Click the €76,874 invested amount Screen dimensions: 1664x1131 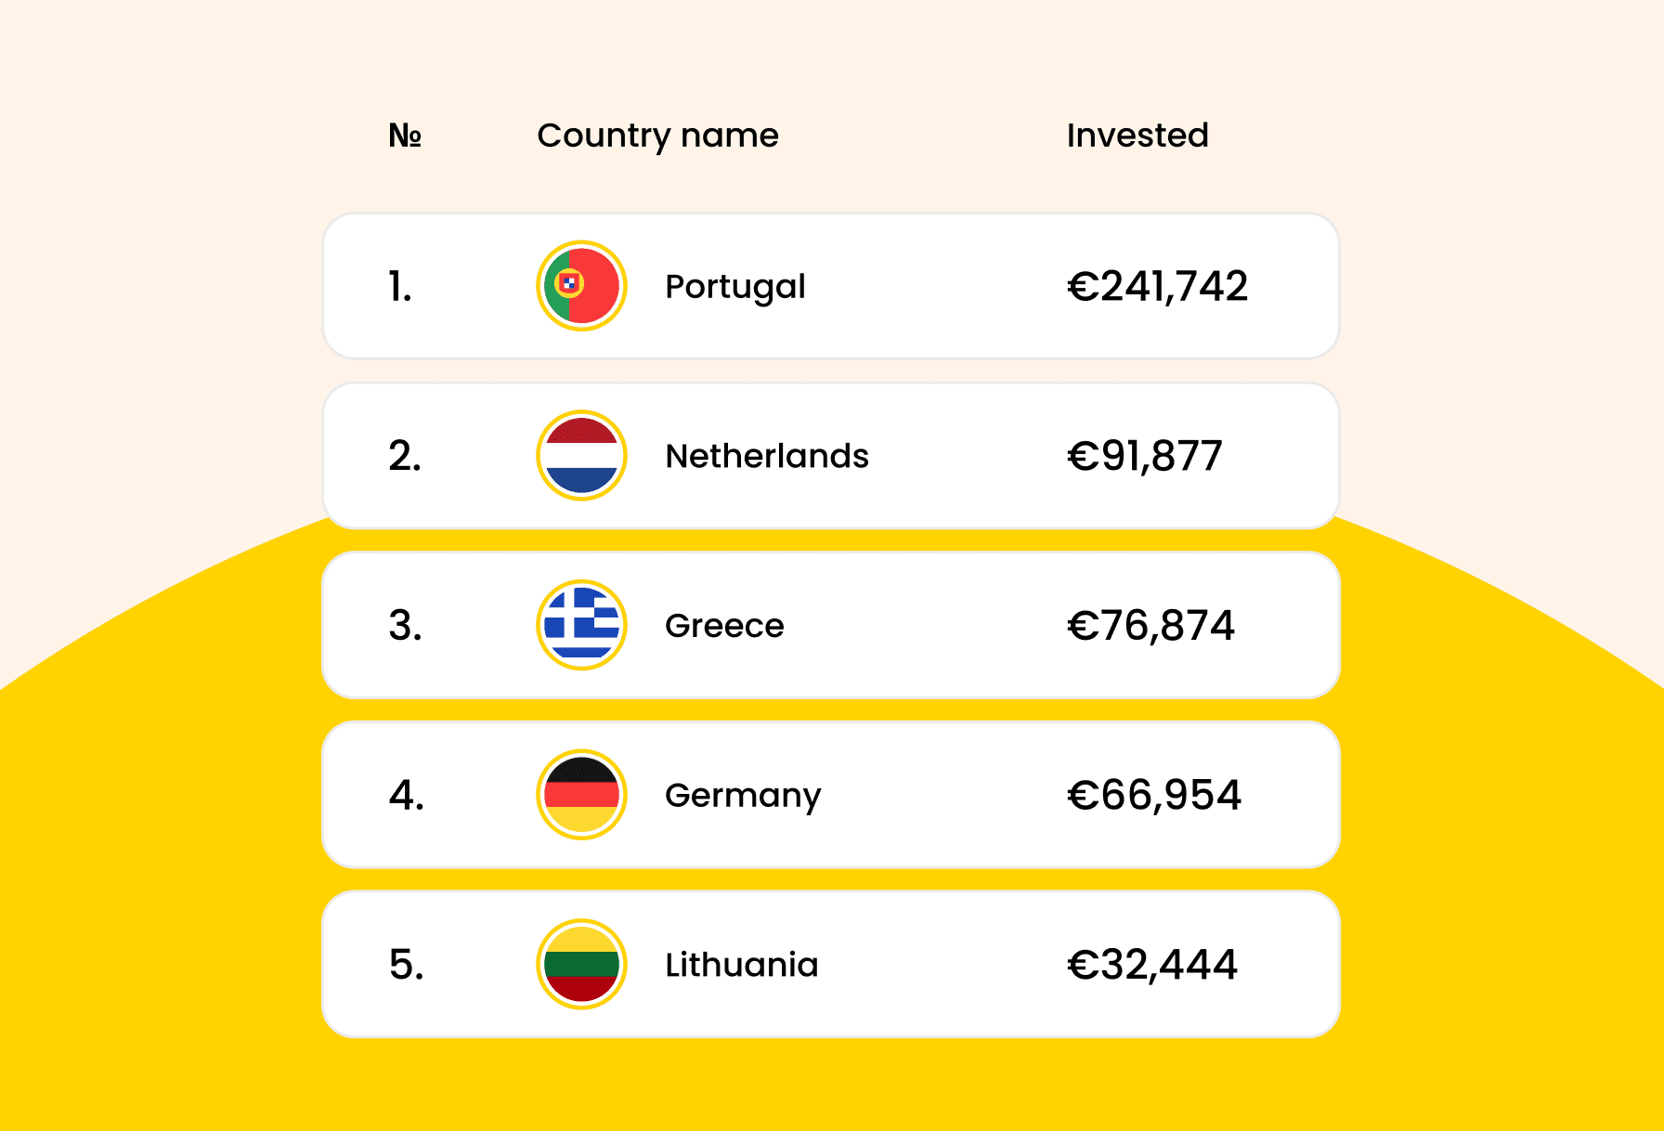coord(1150,626)
